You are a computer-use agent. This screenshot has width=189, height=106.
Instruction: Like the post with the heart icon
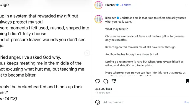(x=97, y=81)
